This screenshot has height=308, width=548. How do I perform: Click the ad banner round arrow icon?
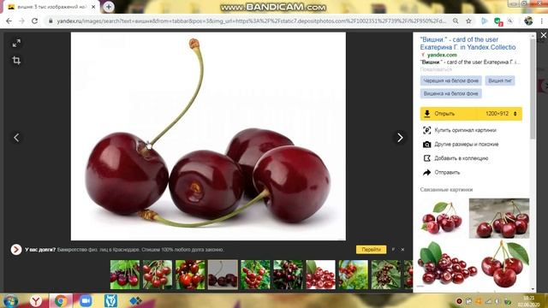pos(16,249)
